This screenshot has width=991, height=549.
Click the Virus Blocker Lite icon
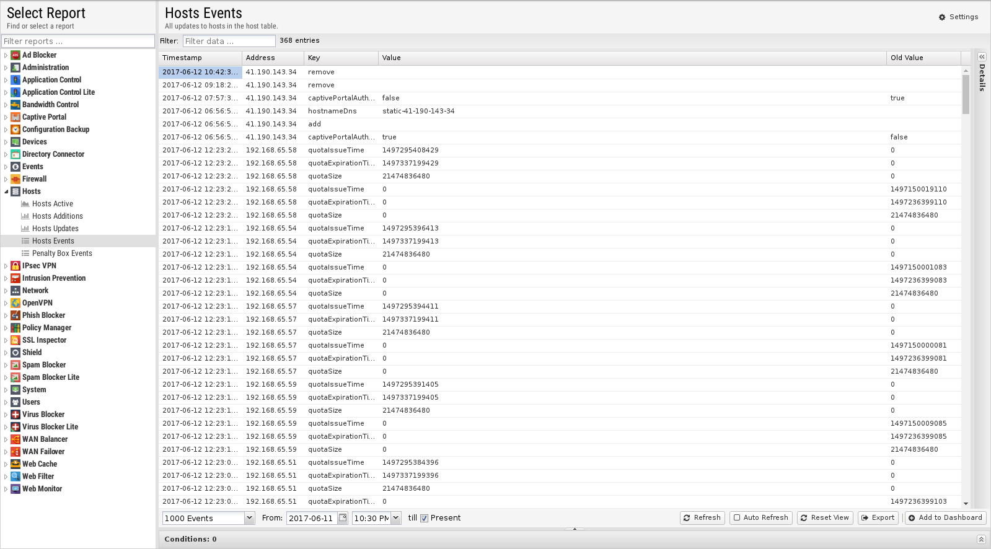(x=15, y=427)
